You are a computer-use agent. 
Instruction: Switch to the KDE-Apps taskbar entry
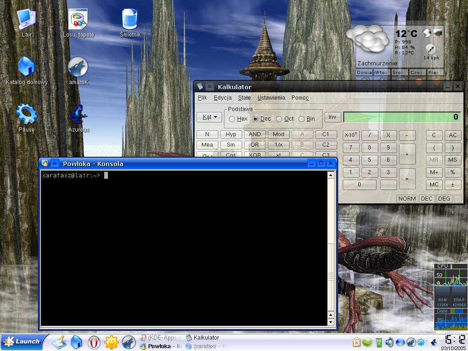click(x=161, y=338)
